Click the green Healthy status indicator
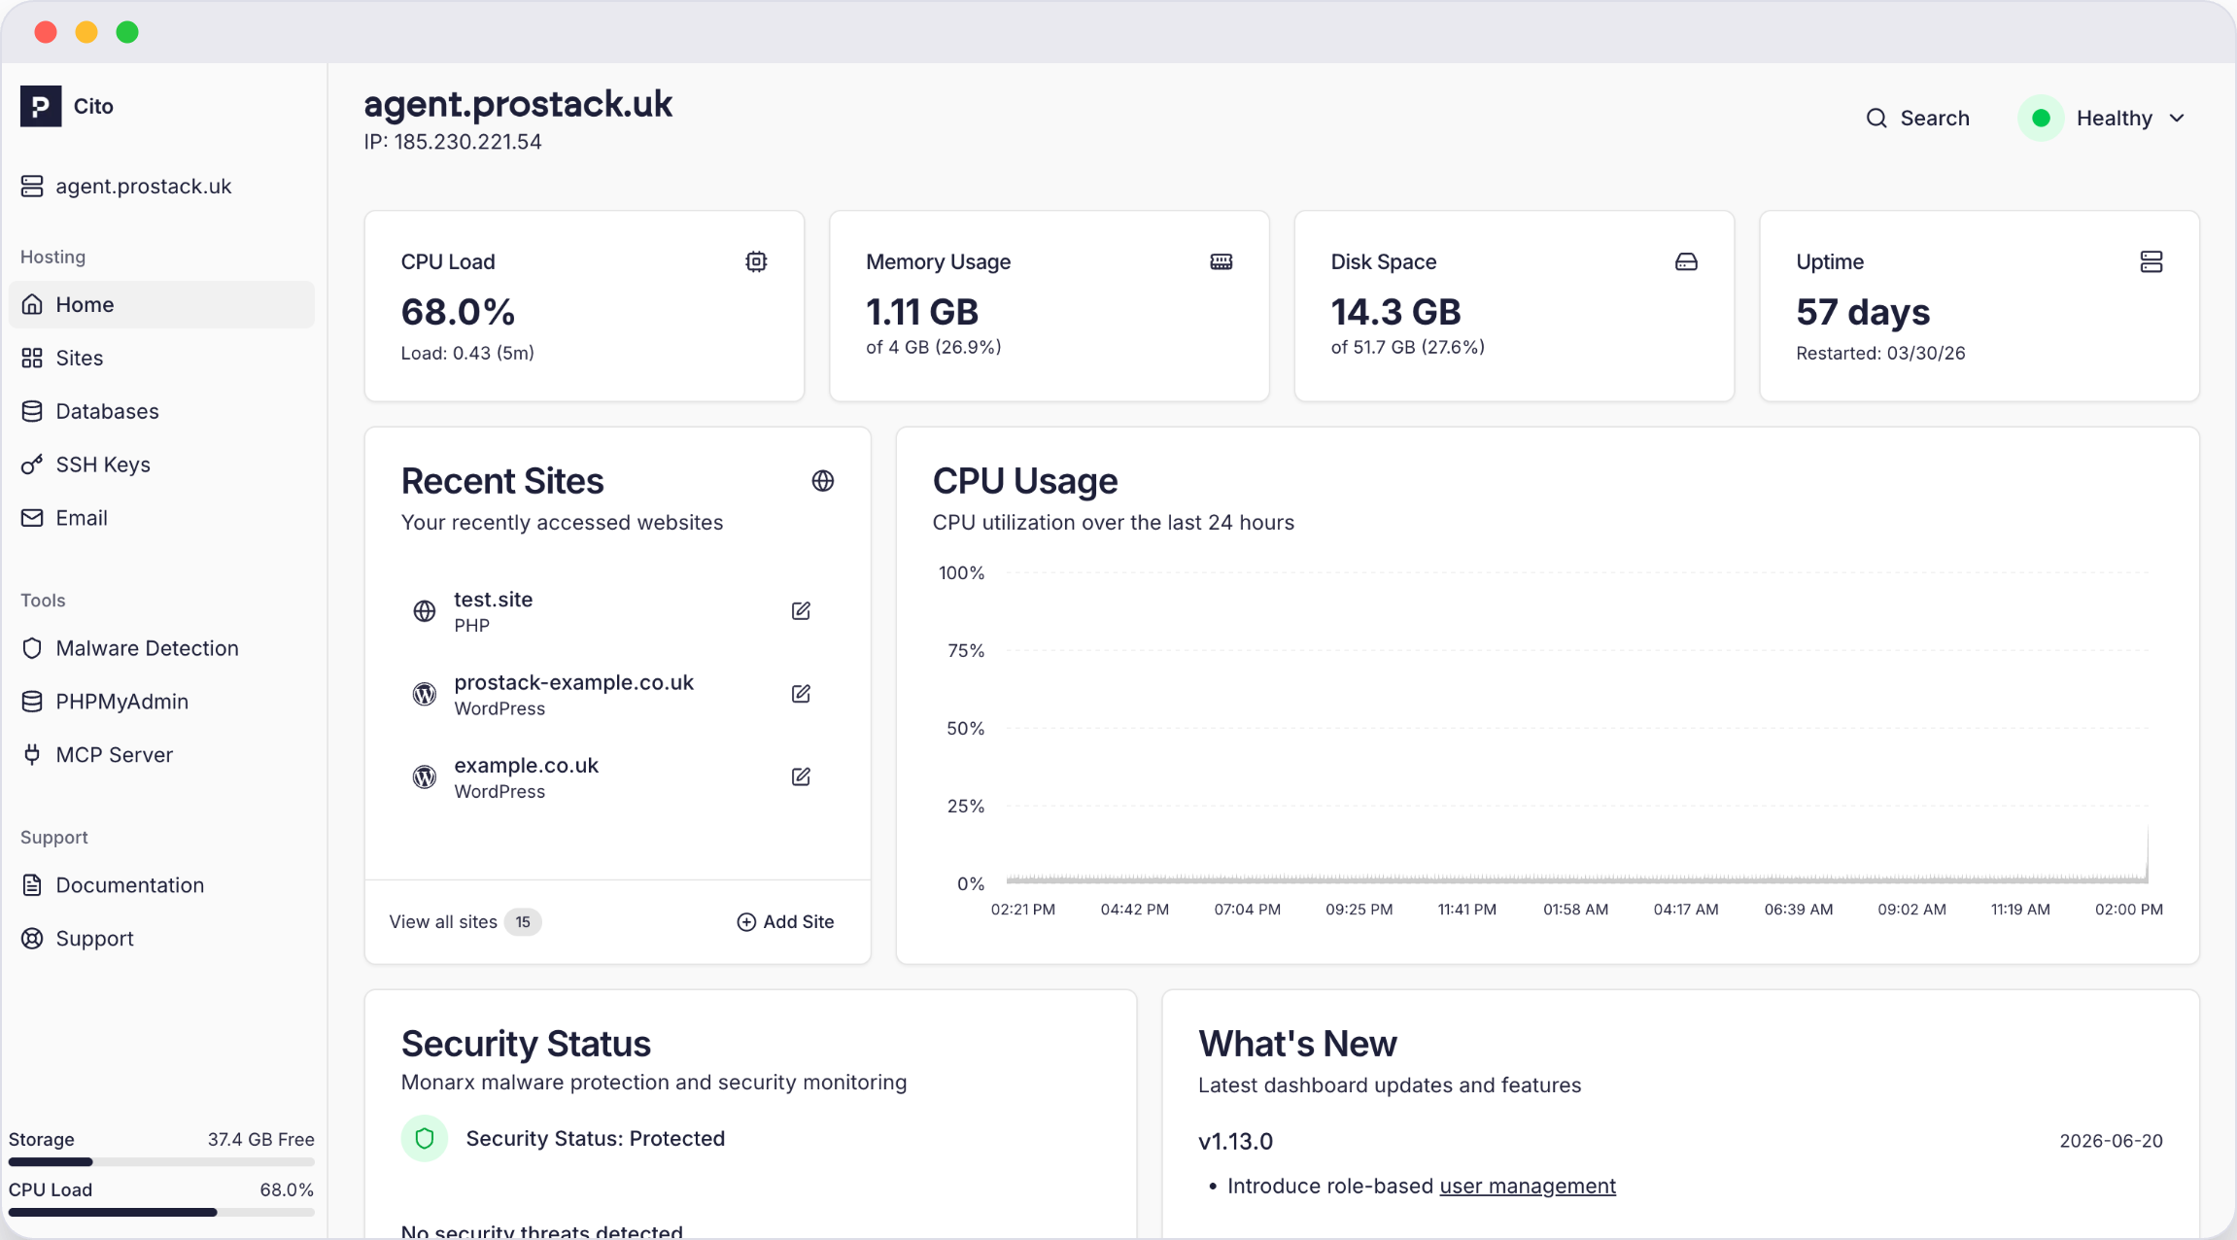 click(2041, 119)
